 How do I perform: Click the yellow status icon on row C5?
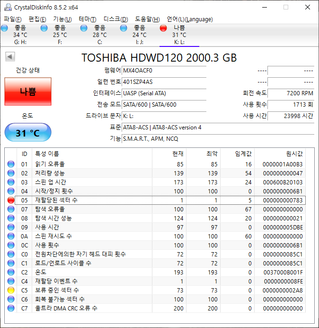coord(11,290)
